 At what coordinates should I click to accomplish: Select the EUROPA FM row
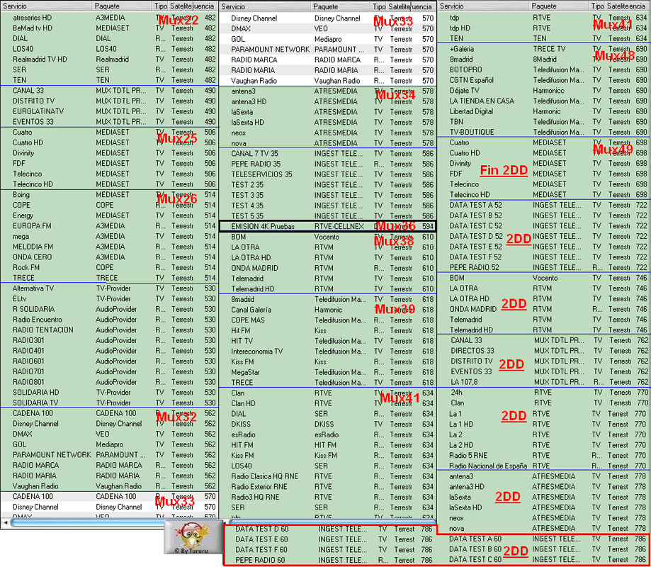pyautogui.click(x=109, y=226)
